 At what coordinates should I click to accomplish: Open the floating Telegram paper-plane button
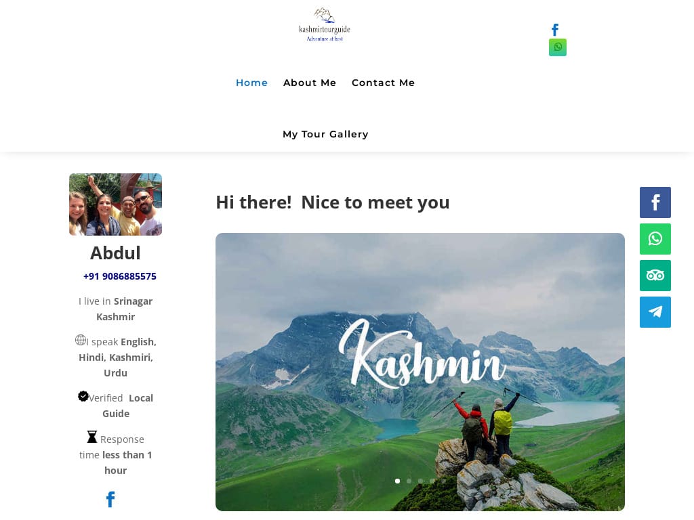(655, 312)
